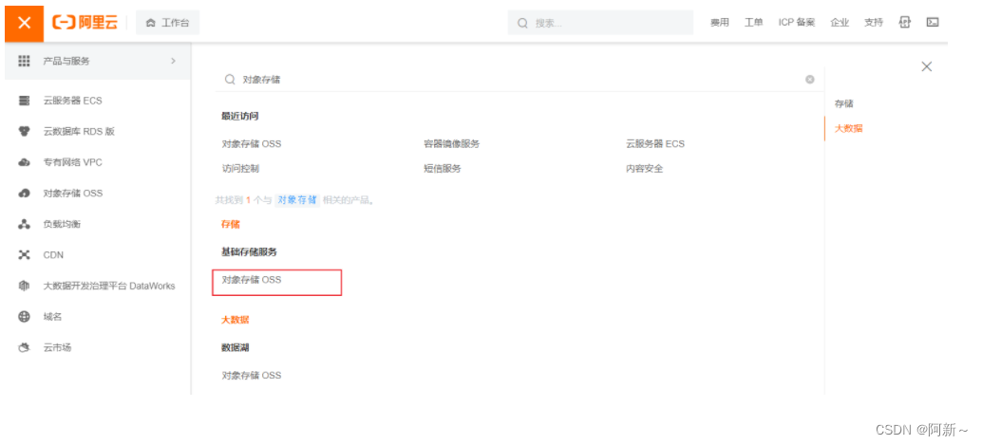Open the Cloud Shell terminal icon
The image size is (982, 445).
pos(932,23)
